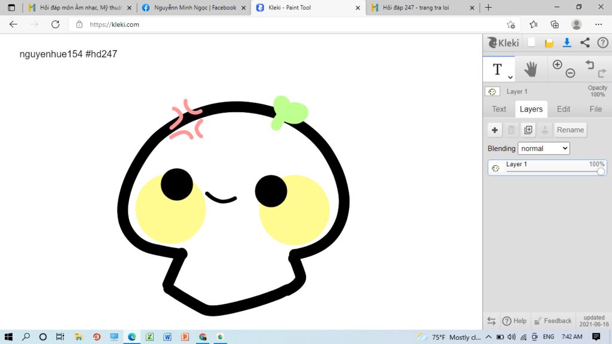
Task: Launch Word from the taskbar
Action: [167, 337]
